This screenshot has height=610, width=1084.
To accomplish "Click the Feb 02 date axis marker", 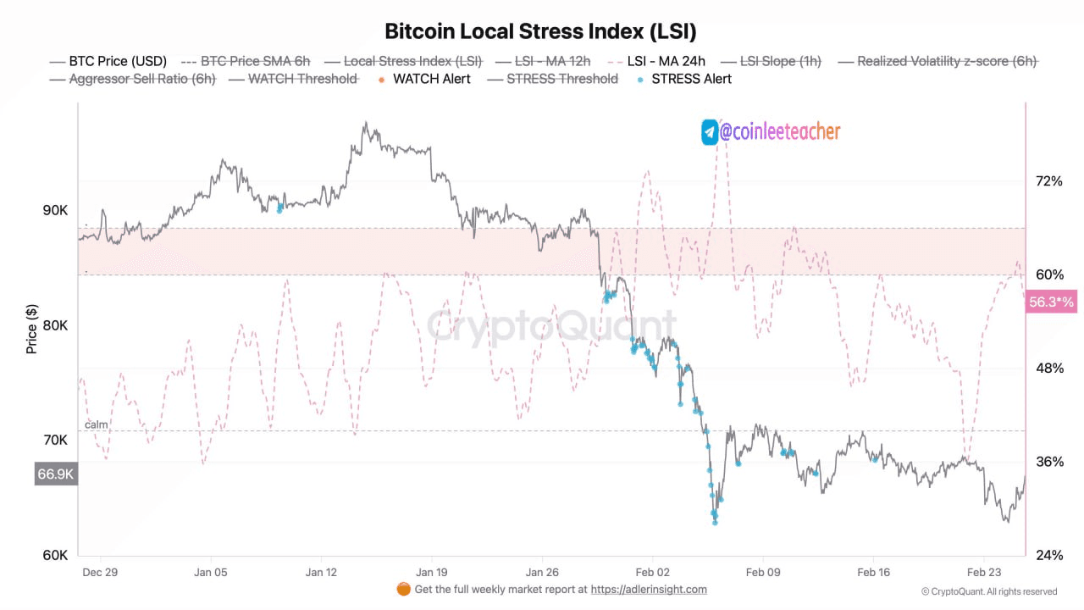I will tap(652, 572).
